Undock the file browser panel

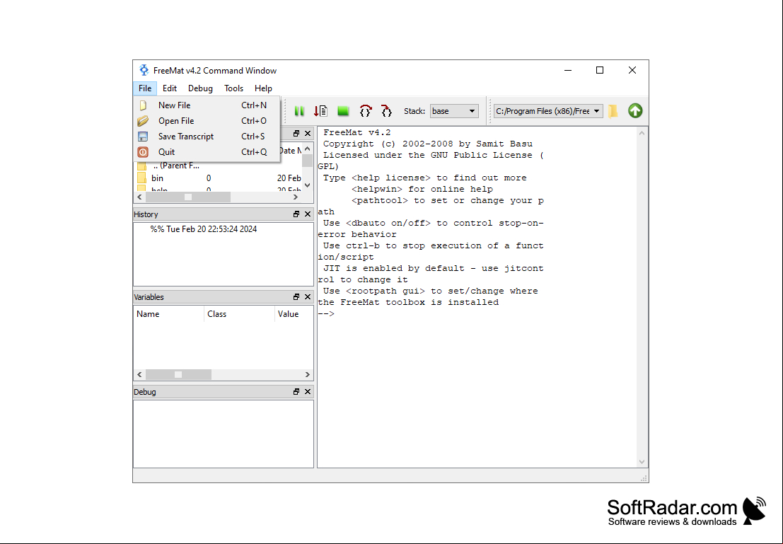click(296, 134)
